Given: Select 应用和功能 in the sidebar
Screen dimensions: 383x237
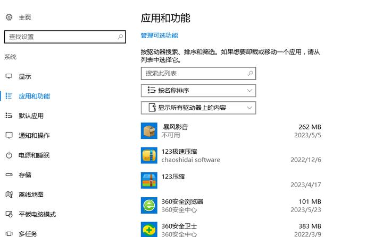Looking at the screenshot, I should click(x=35, y=96).
